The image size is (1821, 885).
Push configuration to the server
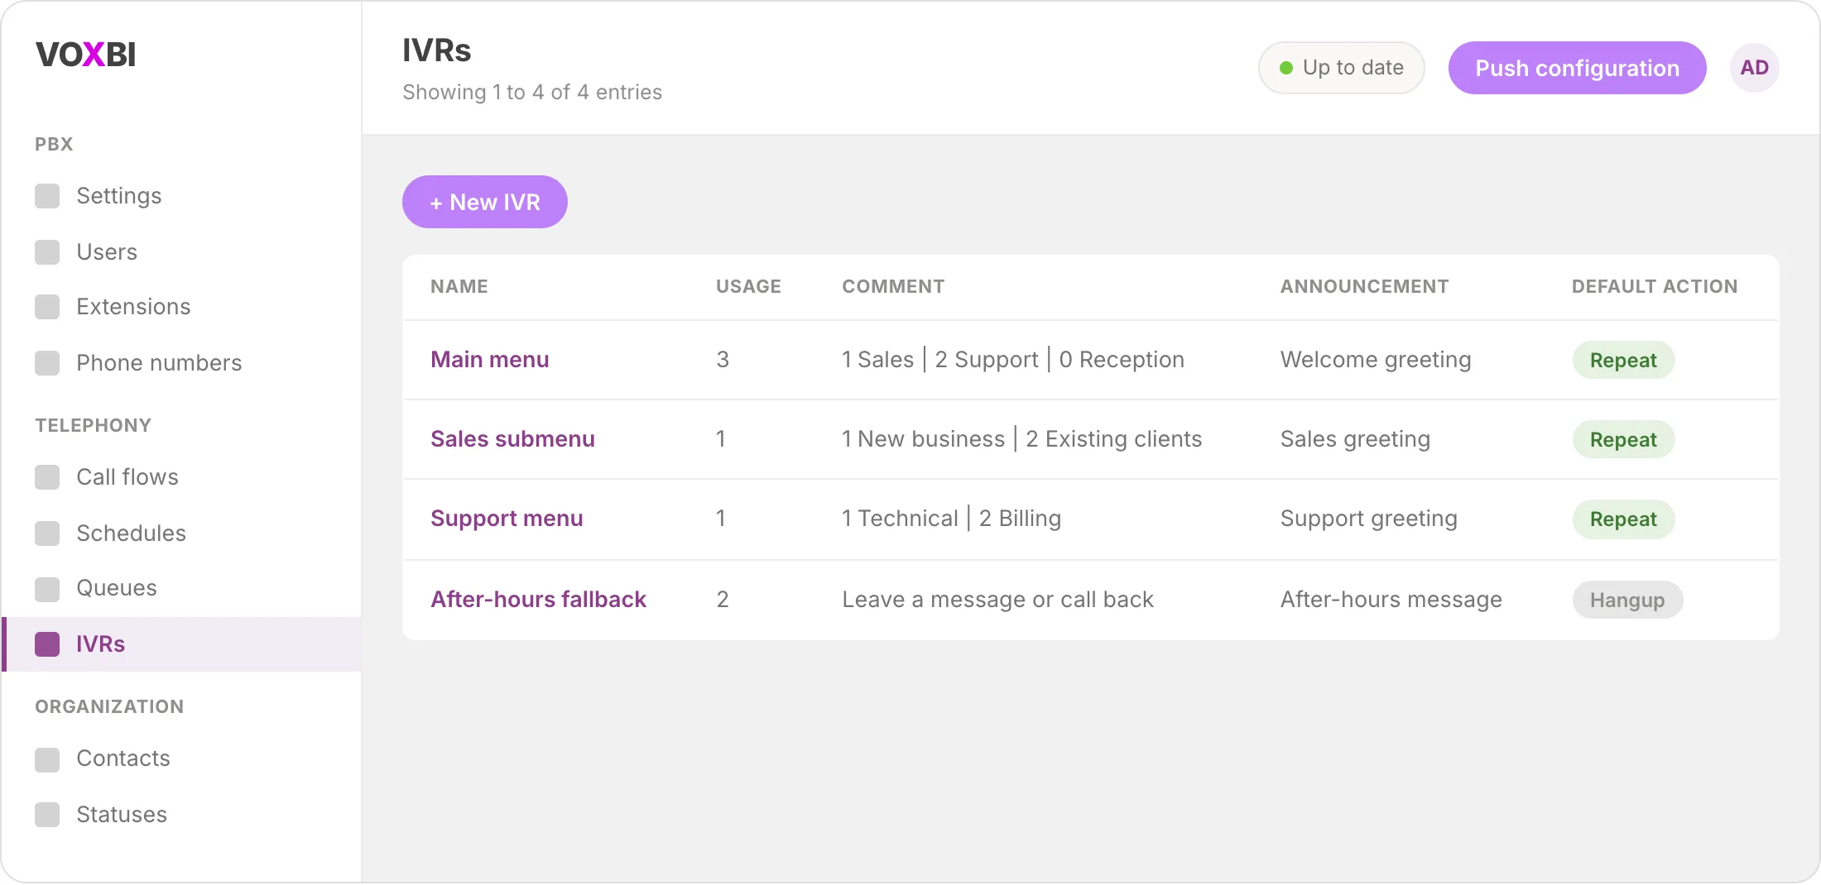[x=1577, y=68]
